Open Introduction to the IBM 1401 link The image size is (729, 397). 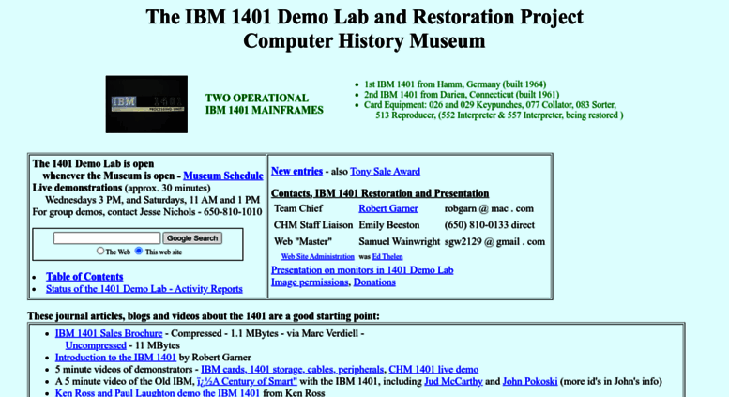pos(115,358)
